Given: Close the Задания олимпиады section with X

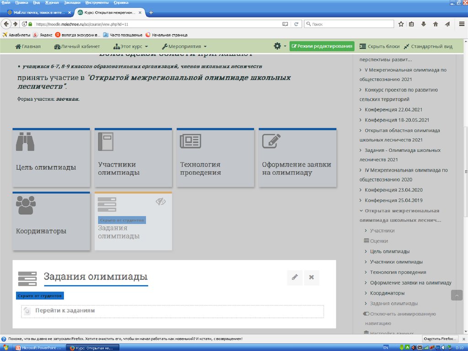Looking at the screenshot, I should click(x=311, y=277).
